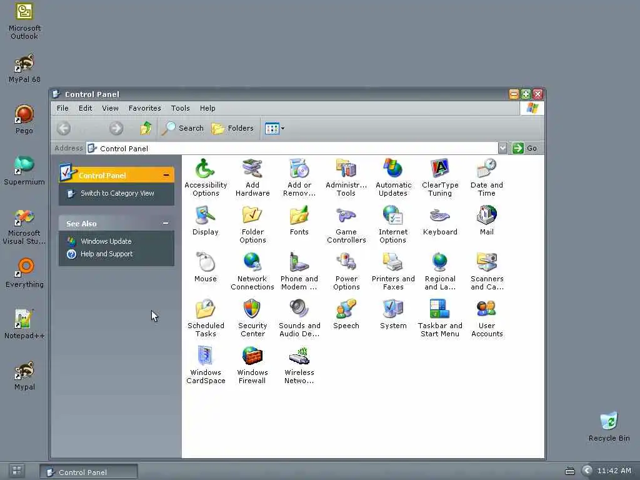Click the Go button
640x480 pixels.
coord(525,148)
